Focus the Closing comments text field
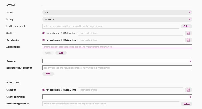Image resolution: width=202 pixels, height=109 pixels. [x=117, y=97]
